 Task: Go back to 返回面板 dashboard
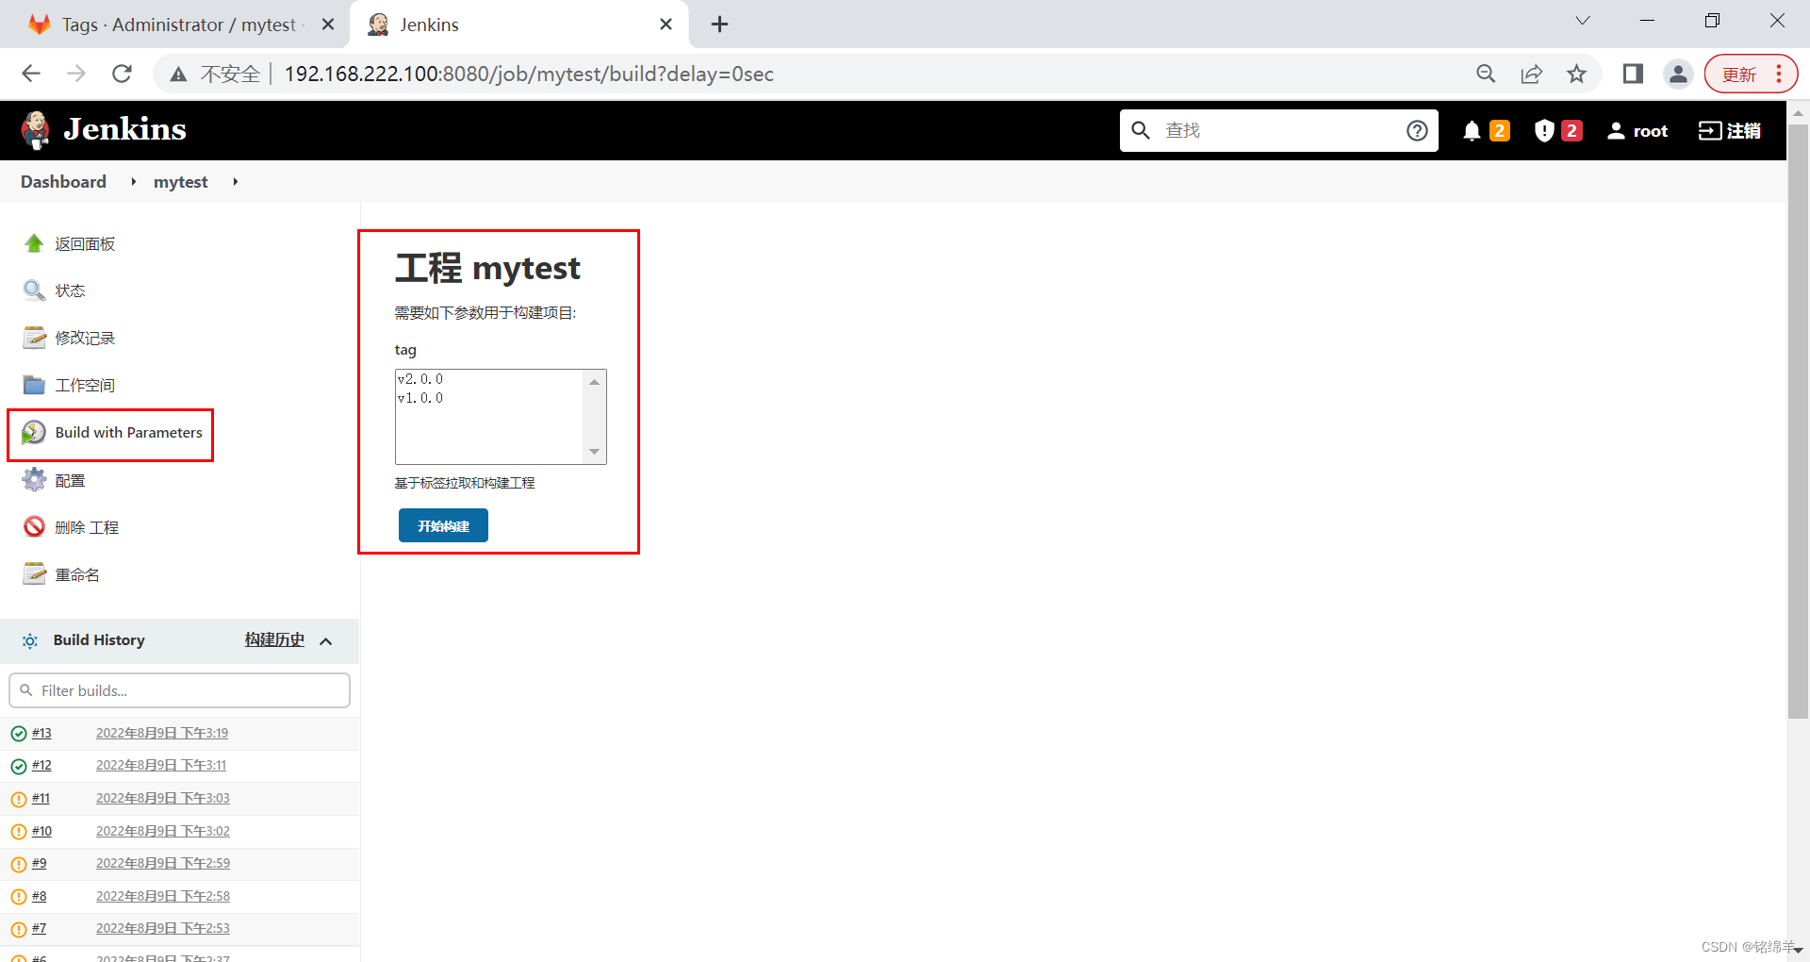(85, 244)
